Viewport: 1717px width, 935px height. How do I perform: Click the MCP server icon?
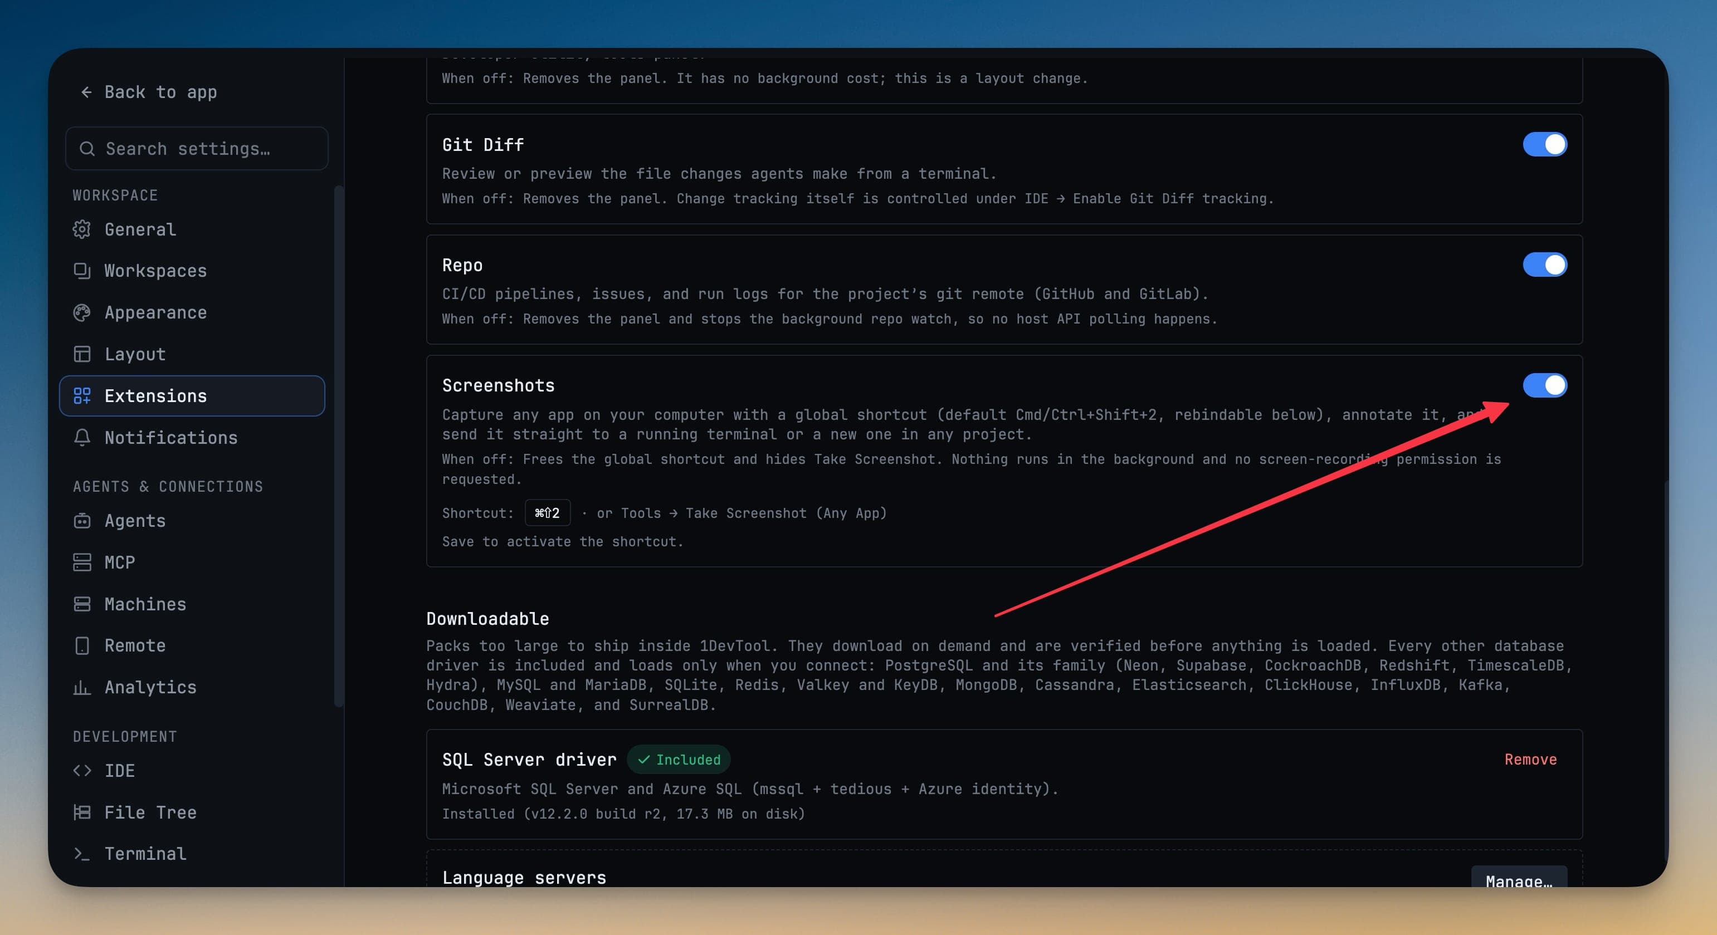[82, 562]
